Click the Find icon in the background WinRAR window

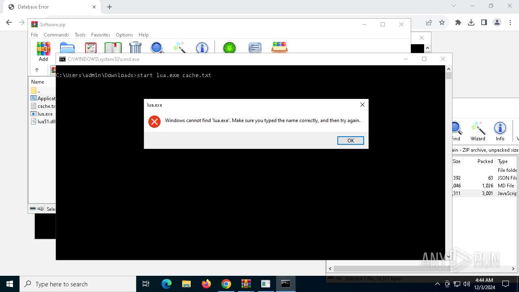click(x=456, y=131)
